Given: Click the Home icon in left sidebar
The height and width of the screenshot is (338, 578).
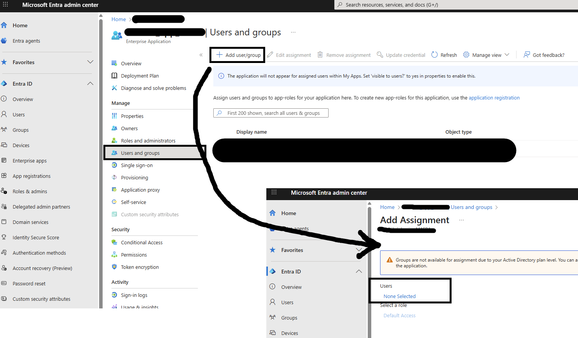Looking at the screenshot, I should [4, 25].
